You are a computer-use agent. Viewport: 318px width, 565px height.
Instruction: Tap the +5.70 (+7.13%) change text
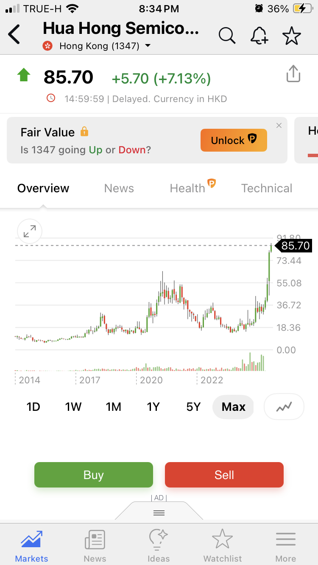pos(161,79)
